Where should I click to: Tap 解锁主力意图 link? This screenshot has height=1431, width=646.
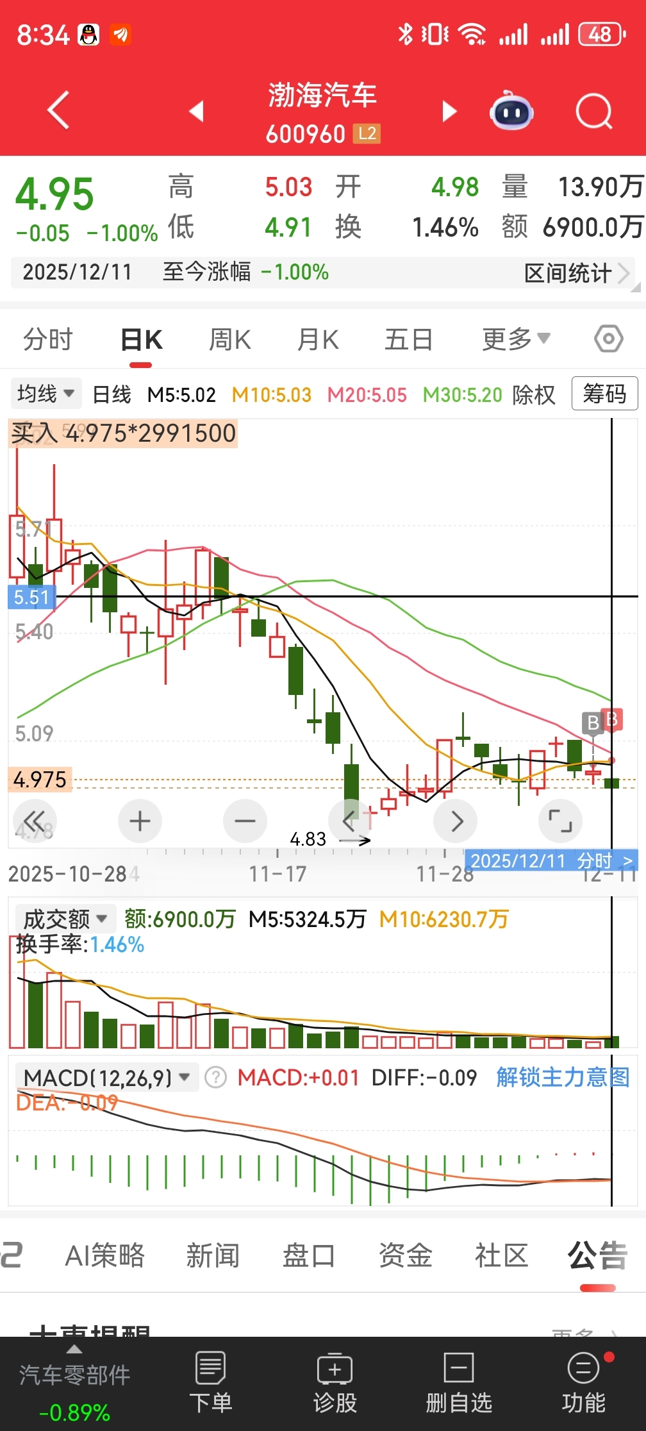(563, 1077)
